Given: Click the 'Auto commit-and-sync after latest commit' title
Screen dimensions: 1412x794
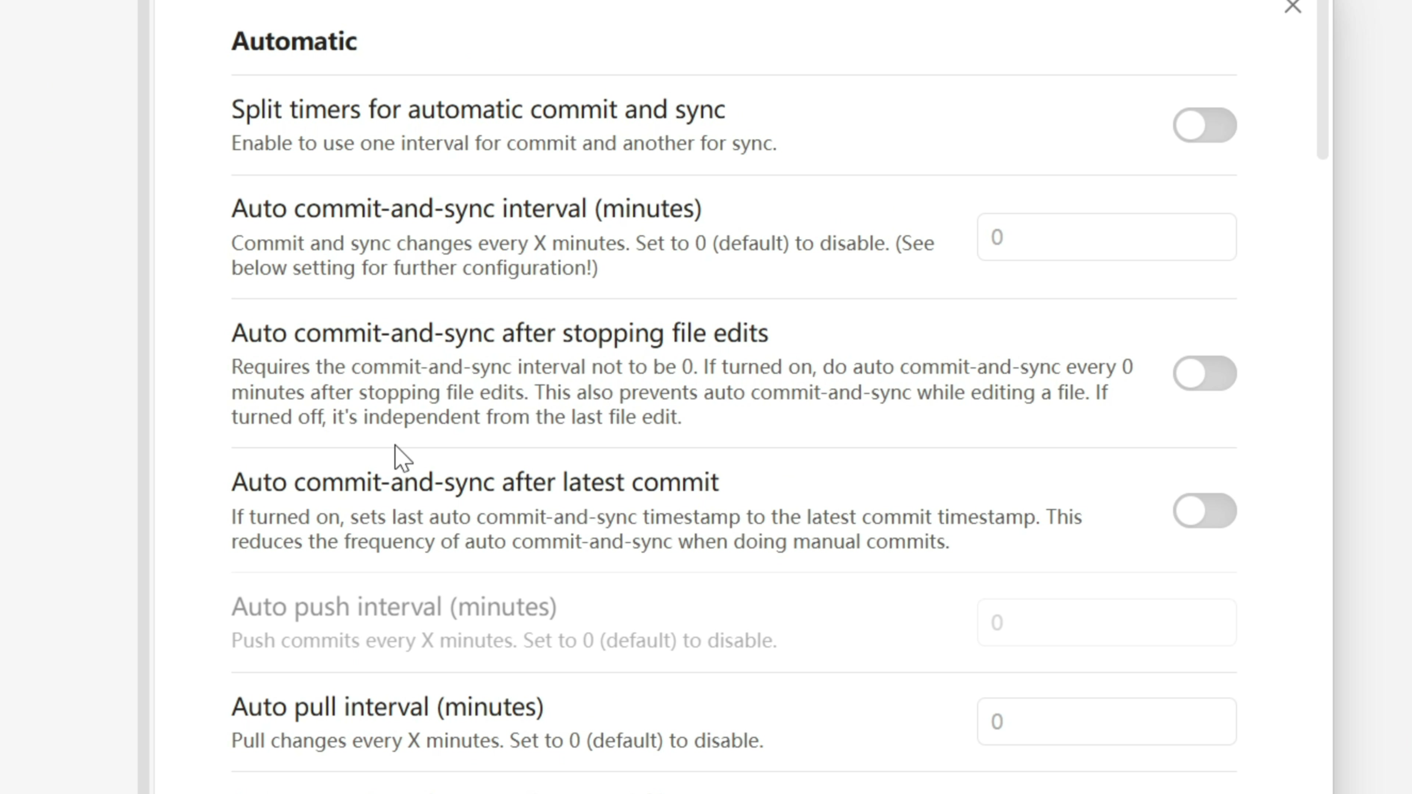Looking at the screenshot, I should [x=475, y=482].
